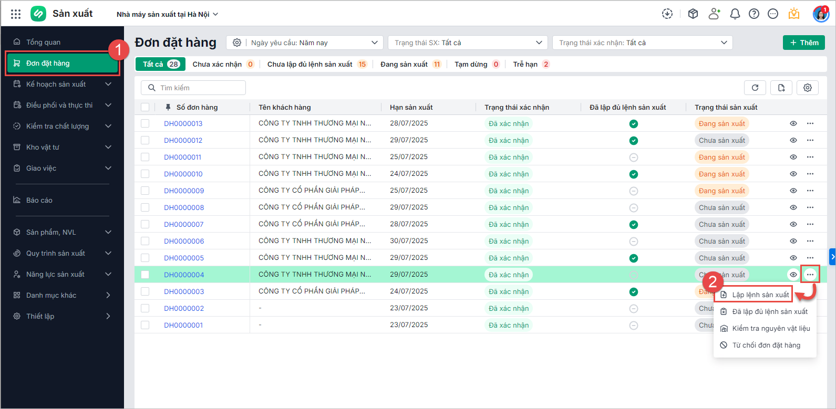Image resolution: width=836 pixels, height=409 pixels.
Task: Open the app launcher grid icon
Action: coord(16,14)
